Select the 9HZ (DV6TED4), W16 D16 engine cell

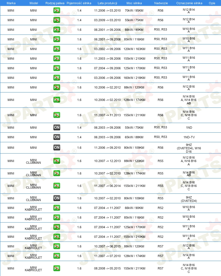(x=189, y=148)
